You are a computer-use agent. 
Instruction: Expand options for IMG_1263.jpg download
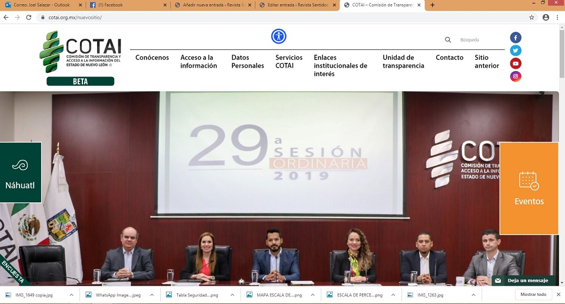[473, 295]
